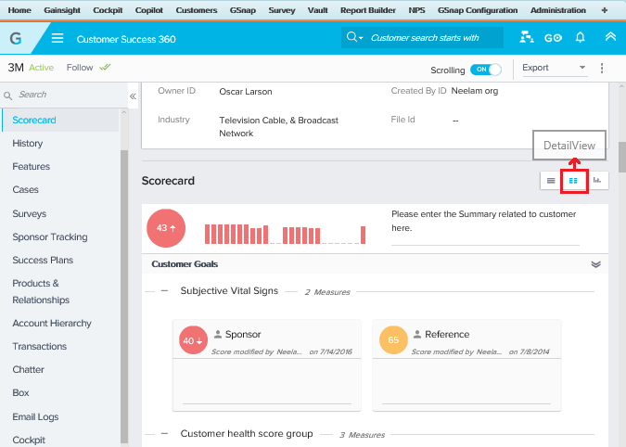Open the Export dropdown
The image size is (626, 447).
tap(555, 68)
